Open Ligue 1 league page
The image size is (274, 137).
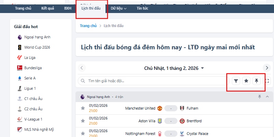30,88
